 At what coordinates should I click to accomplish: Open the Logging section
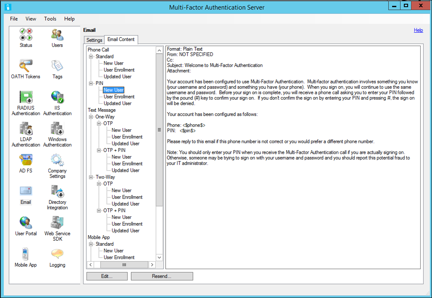57,255
